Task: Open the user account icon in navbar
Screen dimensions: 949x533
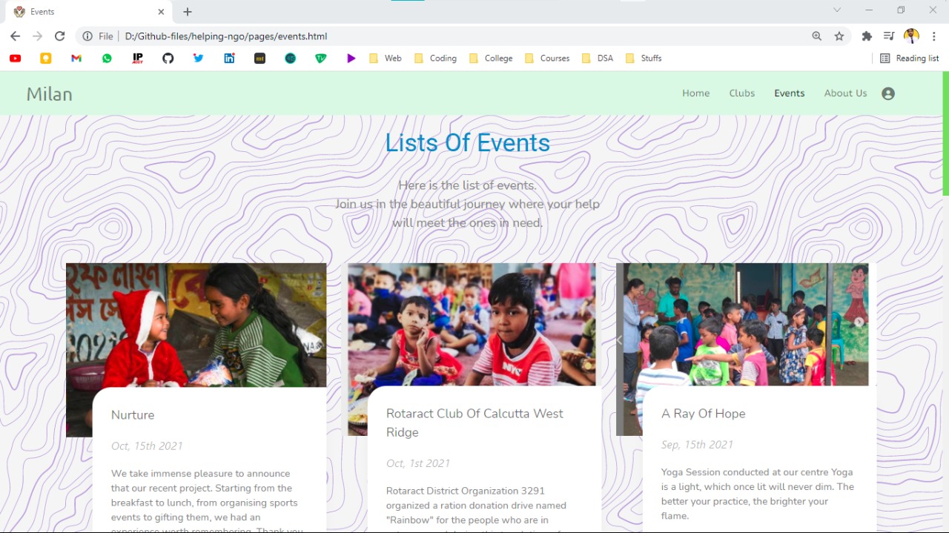Action: [888, 93]
